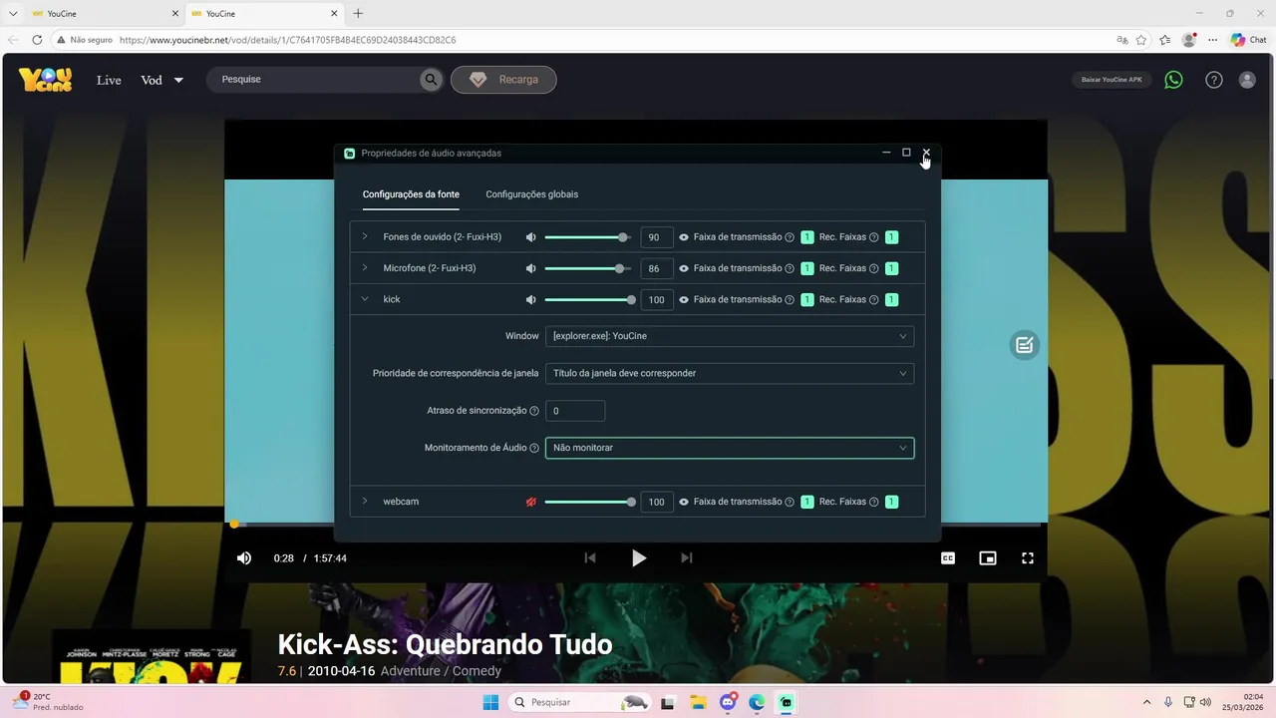Expand the Fones de ouvido source row

click(x=365, y=237)
